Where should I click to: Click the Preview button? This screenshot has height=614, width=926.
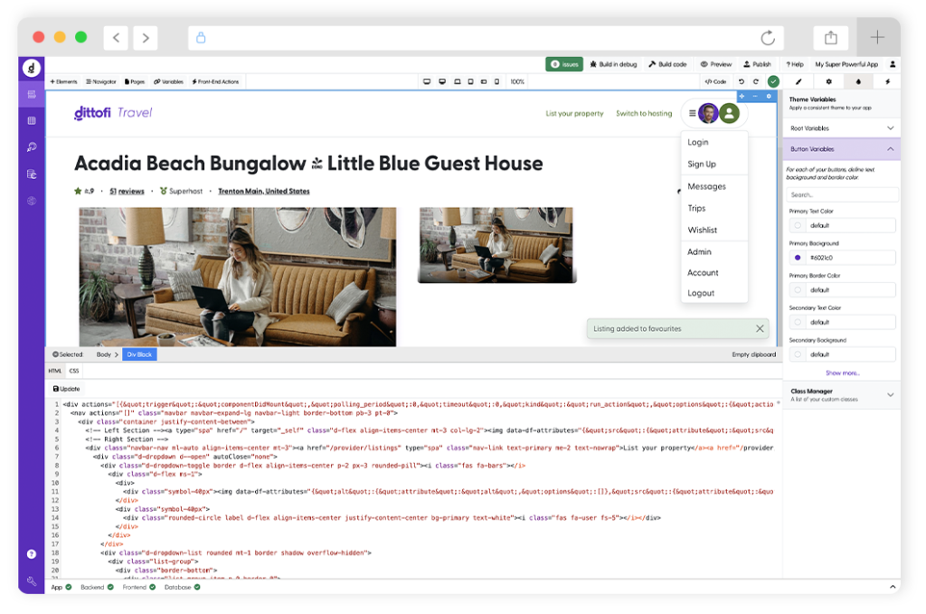click(x=716, y=64)
